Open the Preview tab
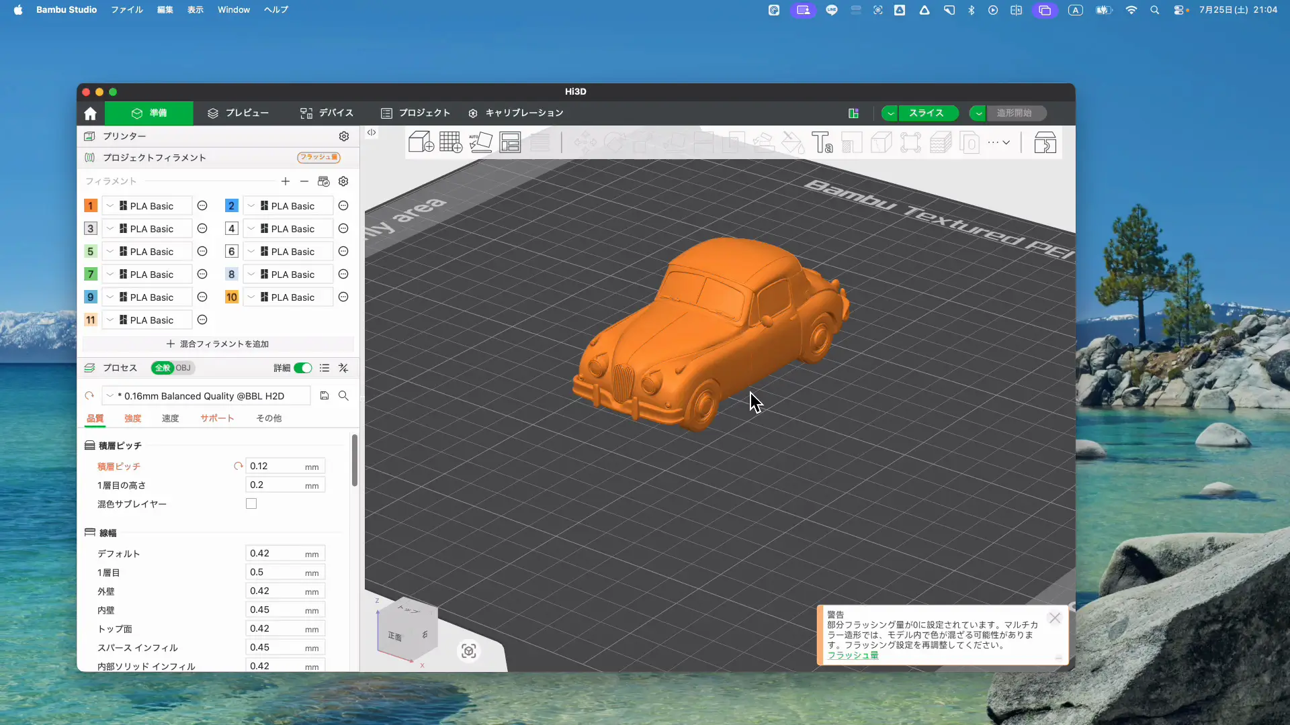Viewport: 1290px width, 725px height. [x=238, y=113]
